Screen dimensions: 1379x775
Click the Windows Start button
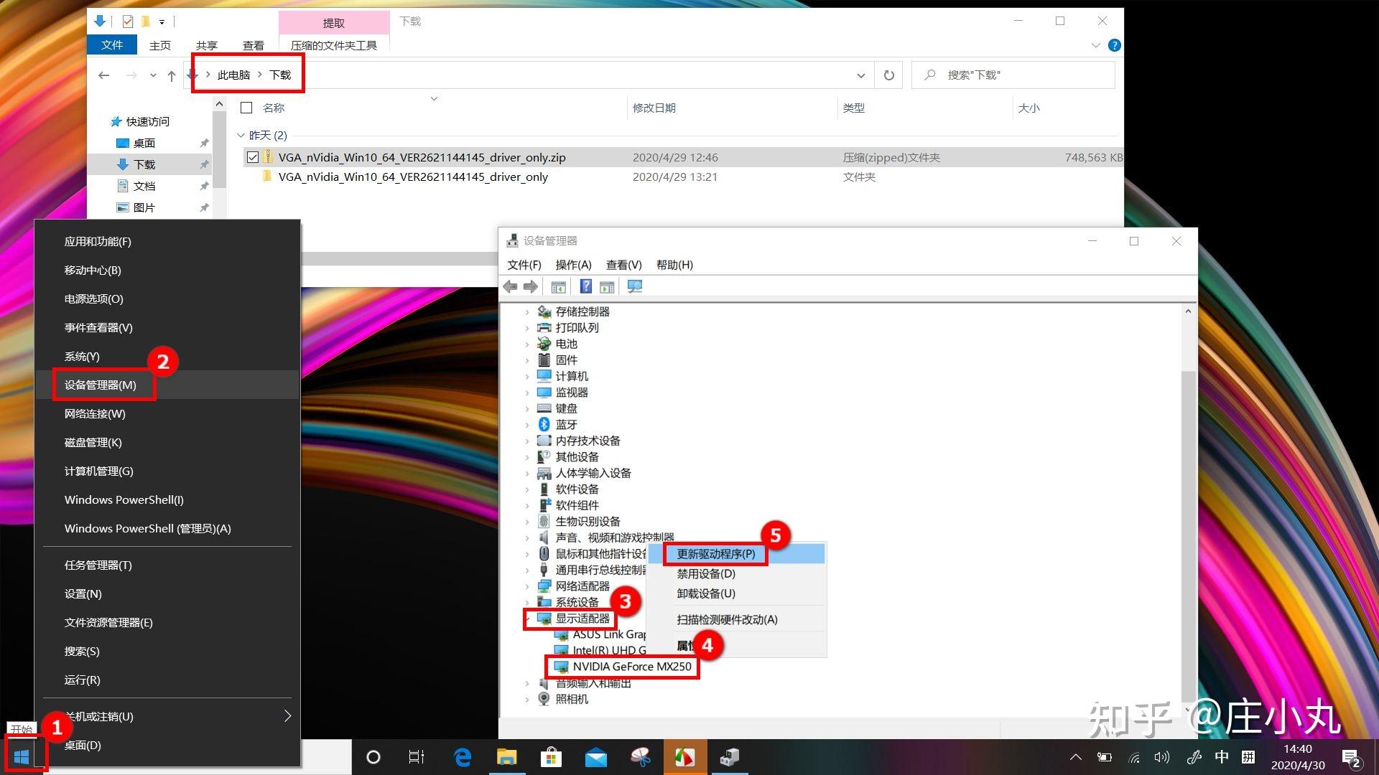pos(22,756)
